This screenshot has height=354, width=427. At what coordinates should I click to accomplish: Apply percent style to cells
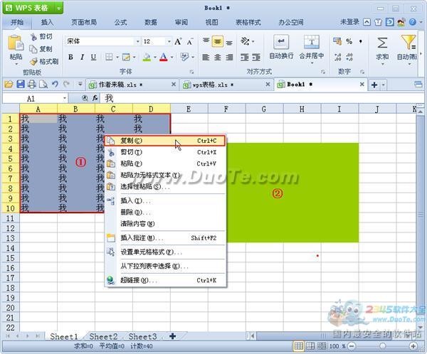pos(349,41)
